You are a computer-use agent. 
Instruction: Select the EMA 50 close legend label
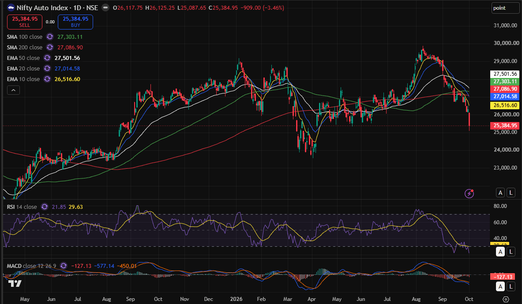click(x=23, y=58)
